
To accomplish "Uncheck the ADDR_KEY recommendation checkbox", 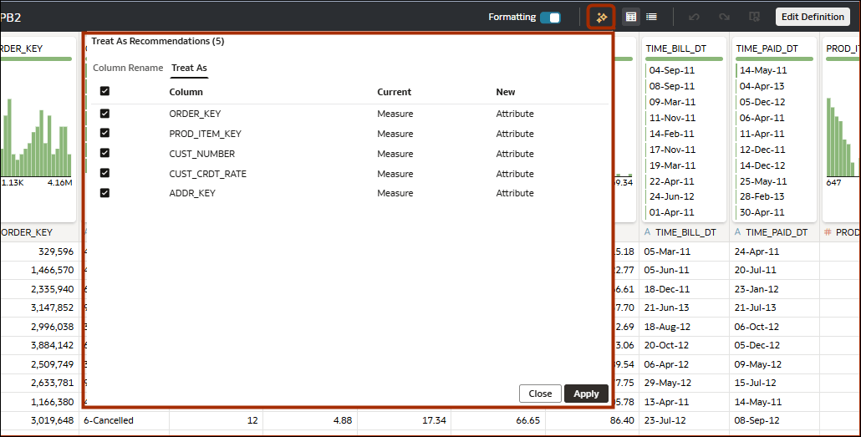I will [x=104, y=193].
